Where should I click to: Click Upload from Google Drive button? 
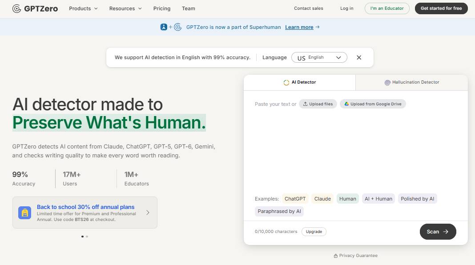click(373, 104)
